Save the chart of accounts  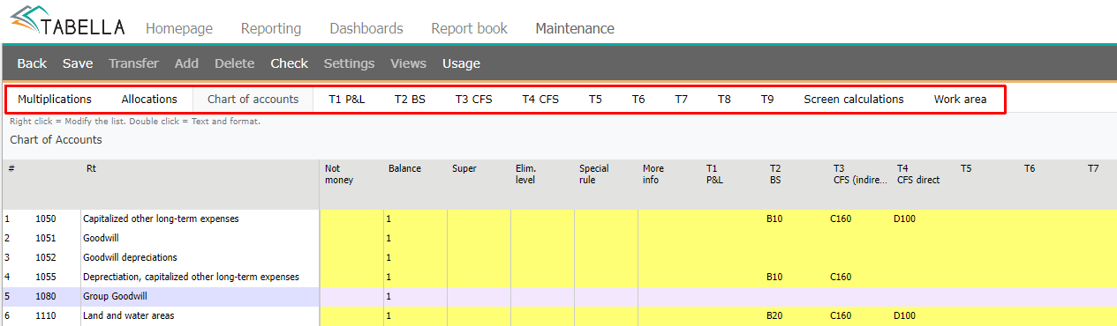pos(78,63)
